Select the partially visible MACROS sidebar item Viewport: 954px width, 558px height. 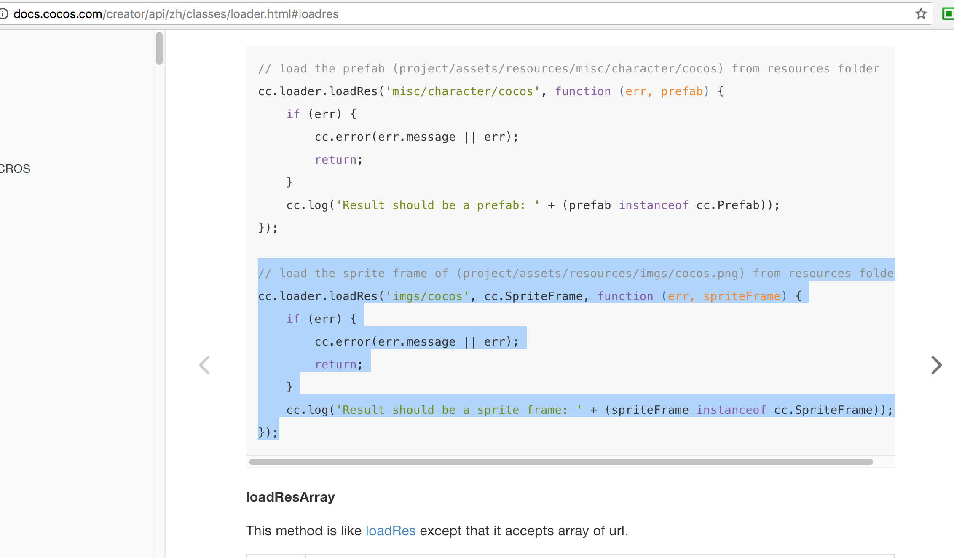click(x=15, y=169)
